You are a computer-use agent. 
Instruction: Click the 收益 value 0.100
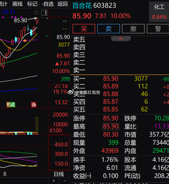pyautogui.click(x=110, y=176)
